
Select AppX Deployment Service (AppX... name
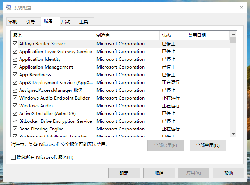tap(56, 82)
